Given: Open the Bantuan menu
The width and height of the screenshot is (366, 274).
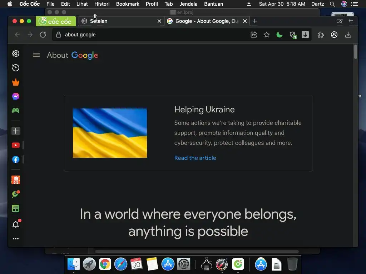Looking at the screenshot, I should click(x=214, y=4).
